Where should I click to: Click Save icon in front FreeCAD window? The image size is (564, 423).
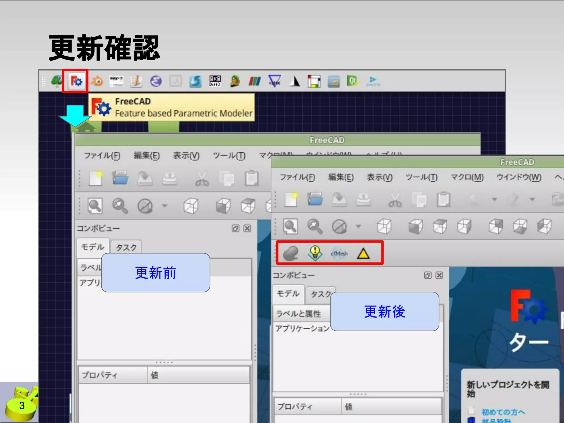pyautogui.click(x=339, y=199)
